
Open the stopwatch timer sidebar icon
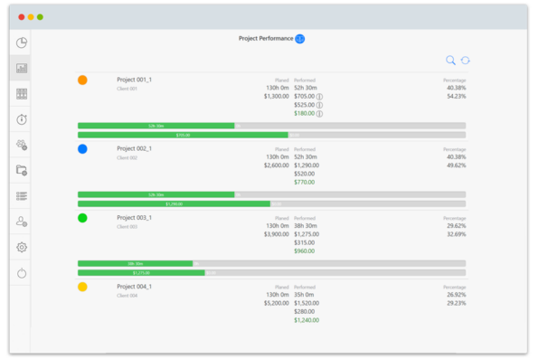point(22,119)
